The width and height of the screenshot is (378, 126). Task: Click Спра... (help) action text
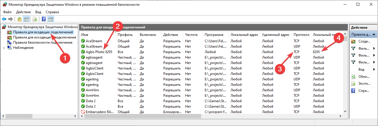coord(364,91)
